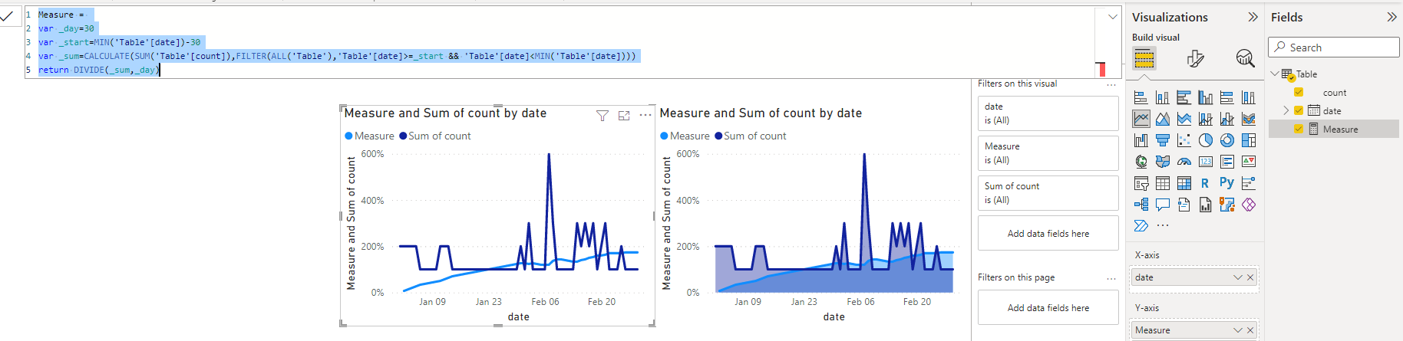Select the Paginated report visual
The width and height of the screenshot is (1403, 341).
pyautogui.click(x=1206, y=205)
